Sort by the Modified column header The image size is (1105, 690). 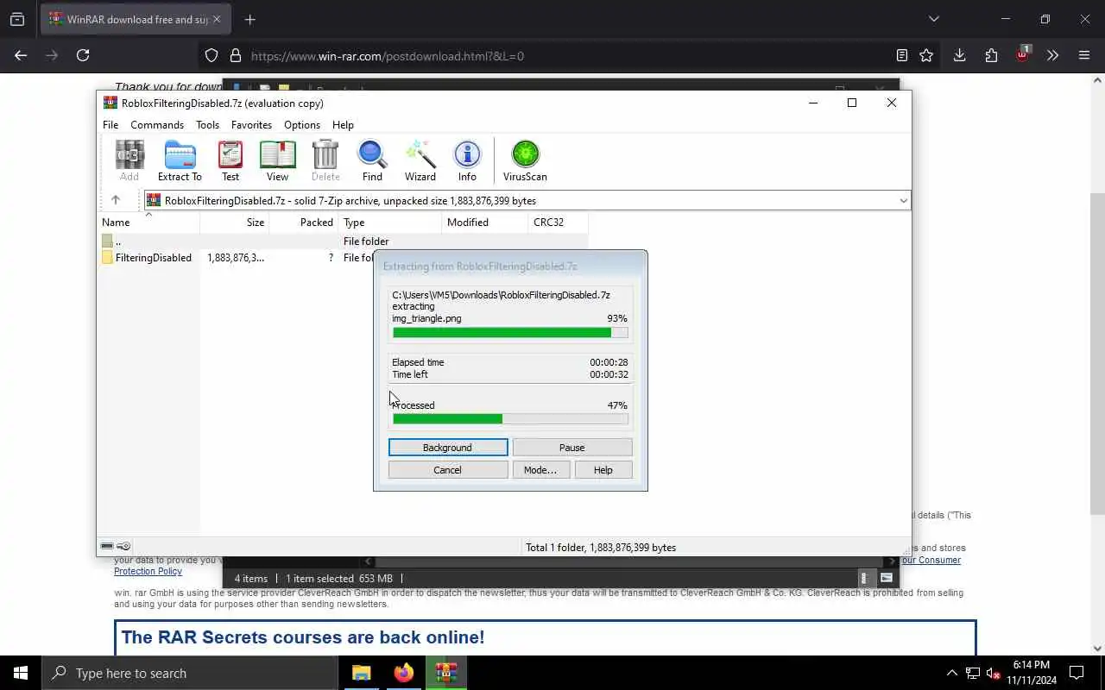(x=485, y=223)
